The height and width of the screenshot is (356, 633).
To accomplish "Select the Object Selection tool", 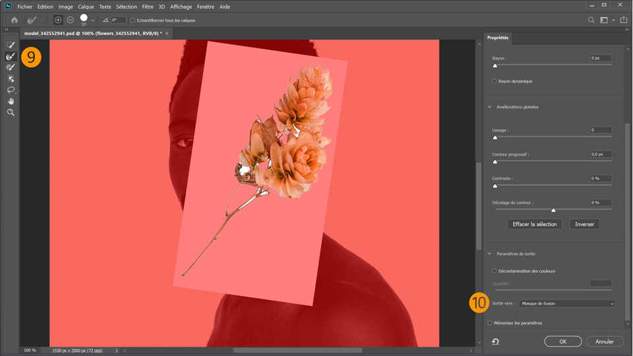I will (11, 78).
